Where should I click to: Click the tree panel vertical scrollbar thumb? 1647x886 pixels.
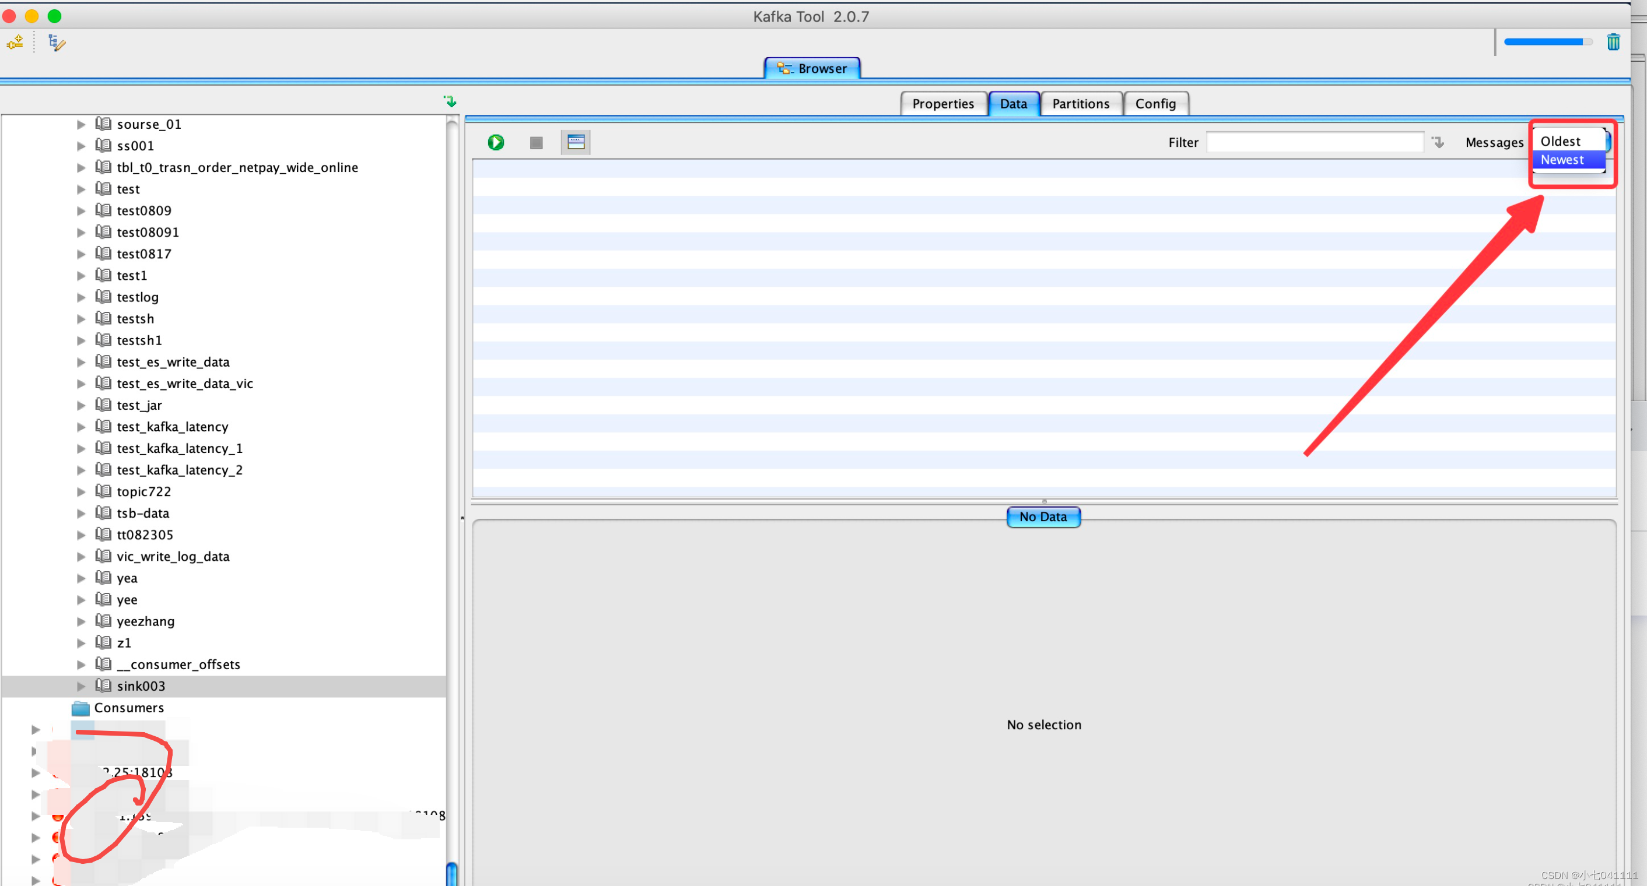point(451,873)
